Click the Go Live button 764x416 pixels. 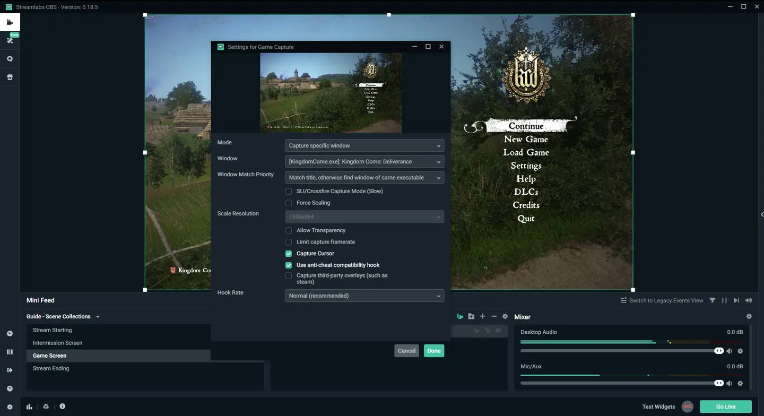tap(726, 406)
